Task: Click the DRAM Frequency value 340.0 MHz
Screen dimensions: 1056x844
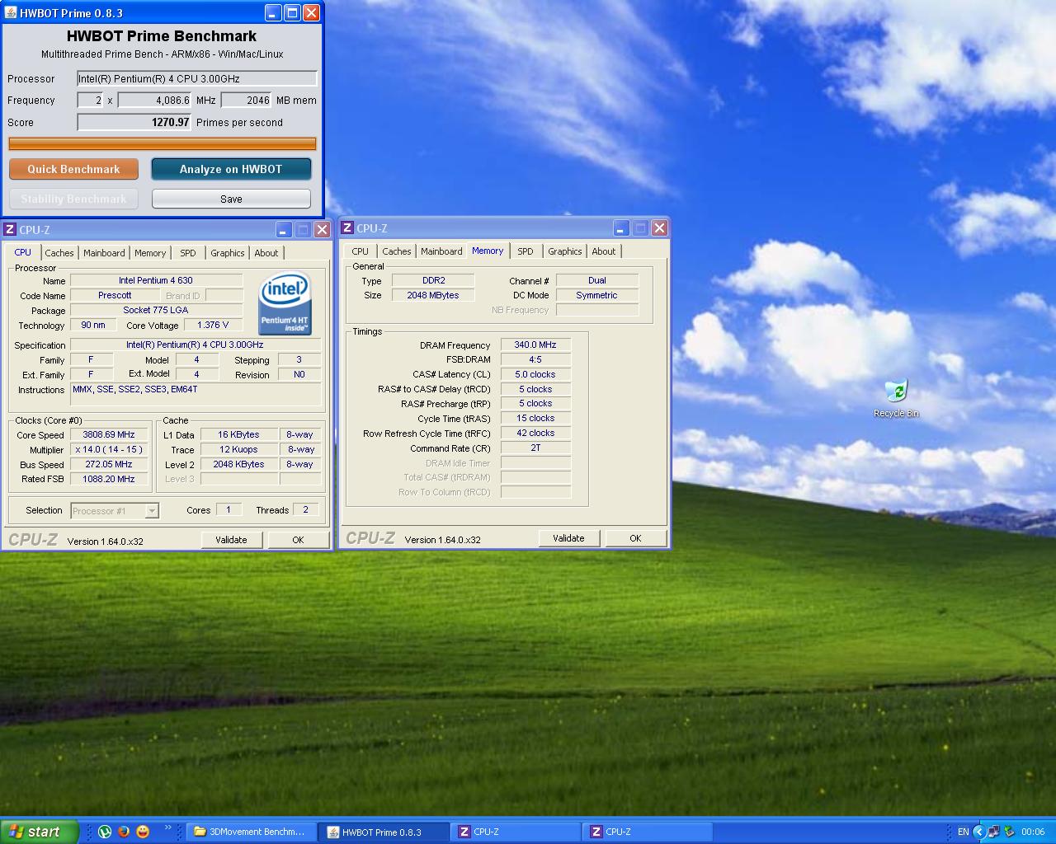Action: [535, 345]
